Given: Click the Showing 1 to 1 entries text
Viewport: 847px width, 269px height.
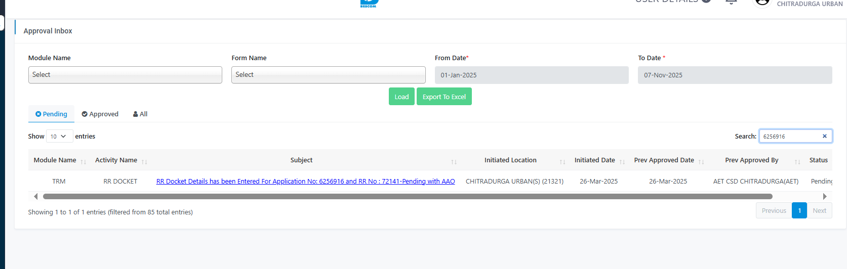Looking at the screenshot, I should pos(110,212).
